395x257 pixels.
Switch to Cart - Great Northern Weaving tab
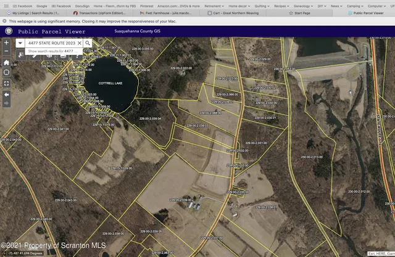pos(232,12)
